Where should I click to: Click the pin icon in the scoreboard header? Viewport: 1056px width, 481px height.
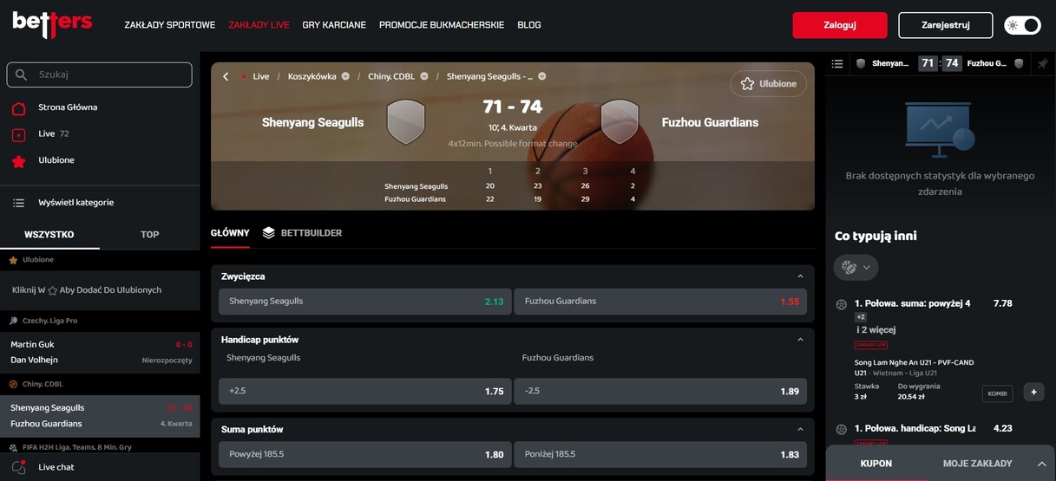(x=1042, y=63)
